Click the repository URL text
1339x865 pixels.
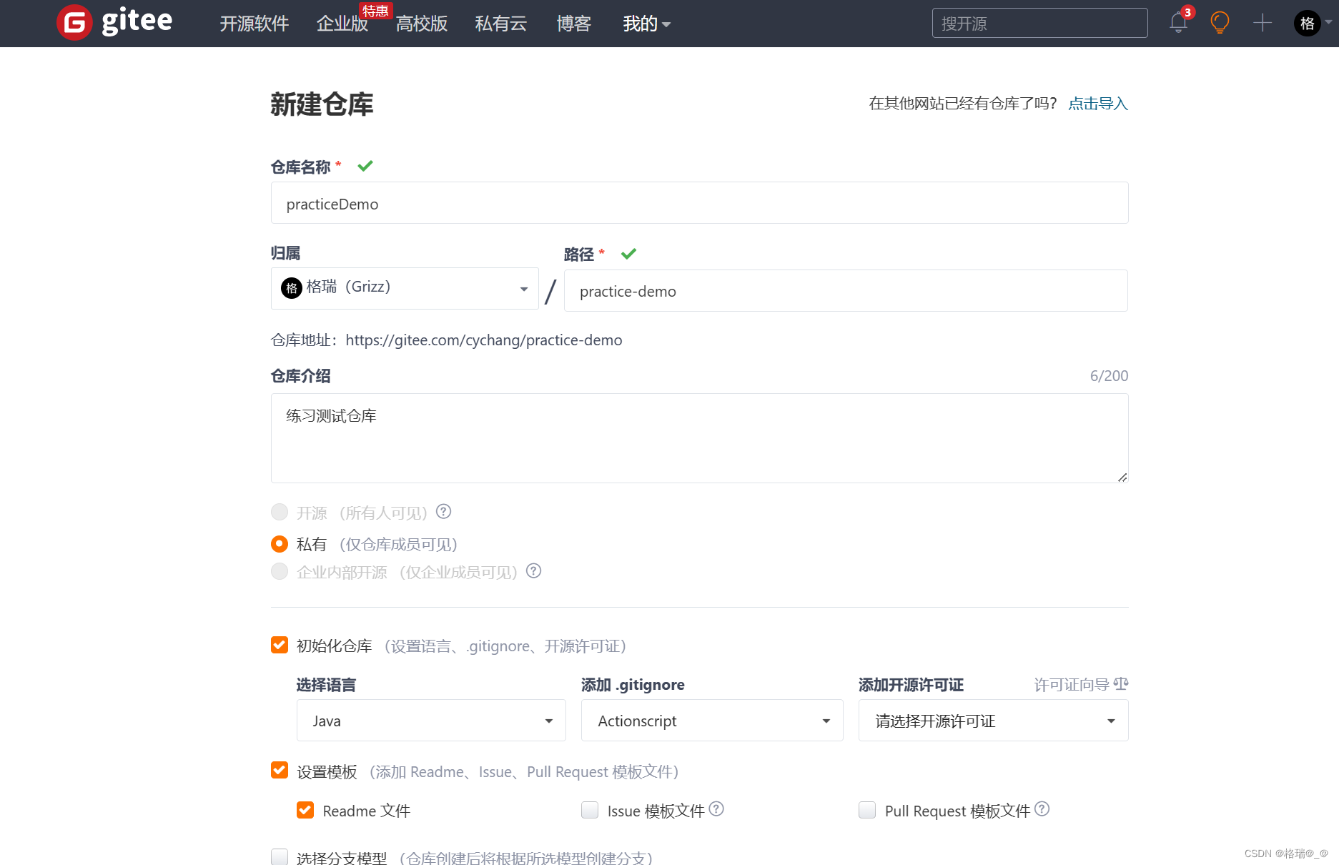tap(484, 340)
